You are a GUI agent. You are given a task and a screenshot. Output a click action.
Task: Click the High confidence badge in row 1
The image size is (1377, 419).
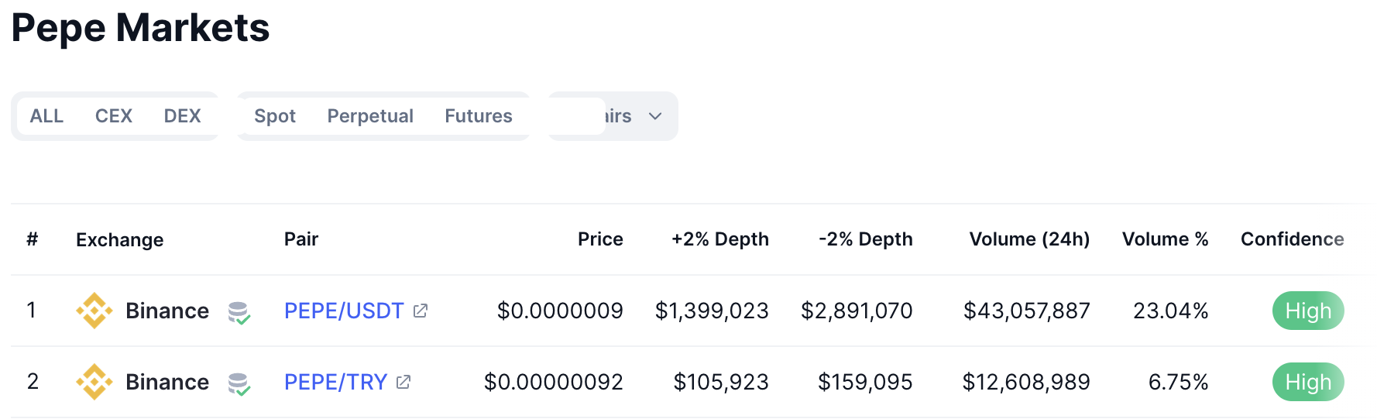click(1308, 311)
